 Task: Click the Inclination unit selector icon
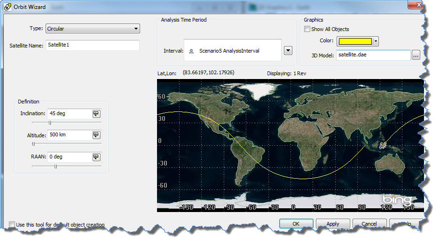[96, 114]
